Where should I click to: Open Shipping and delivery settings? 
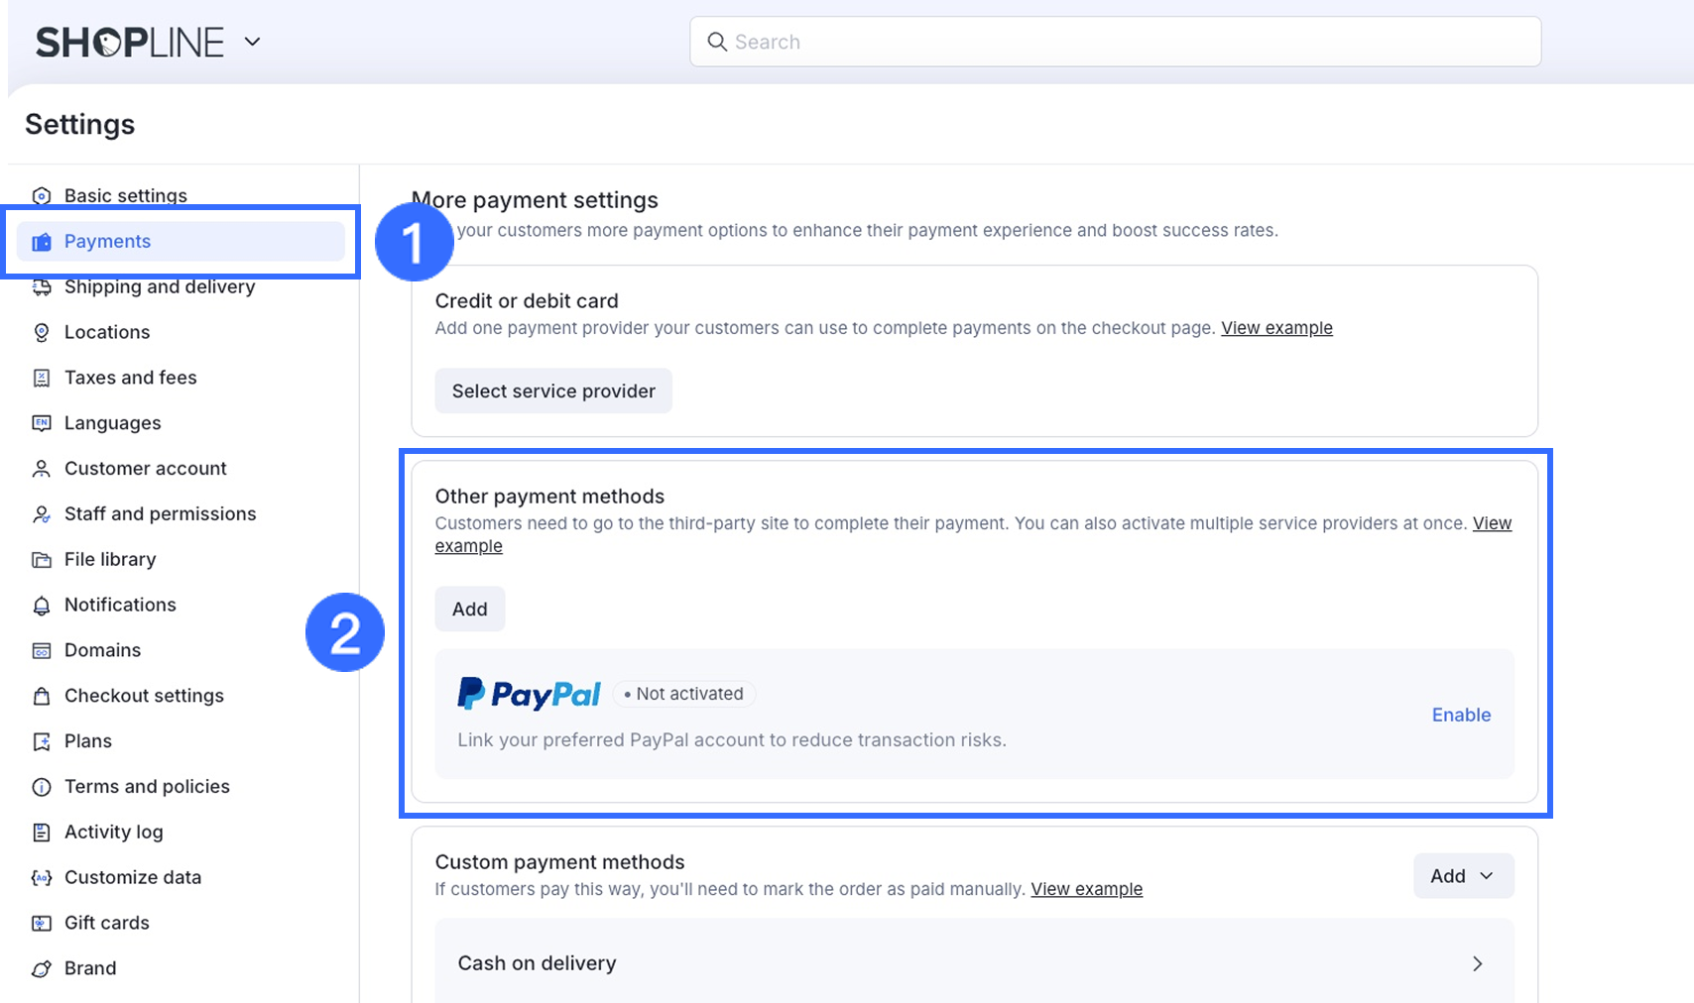click(x=160, y=286)
